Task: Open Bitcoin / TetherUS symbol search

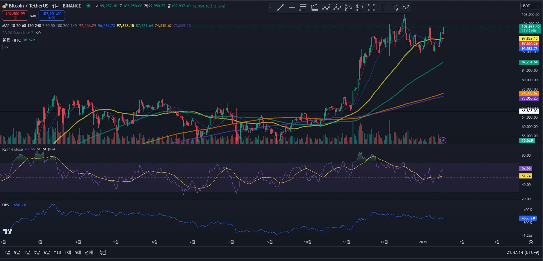Action: tap(45, 6)
